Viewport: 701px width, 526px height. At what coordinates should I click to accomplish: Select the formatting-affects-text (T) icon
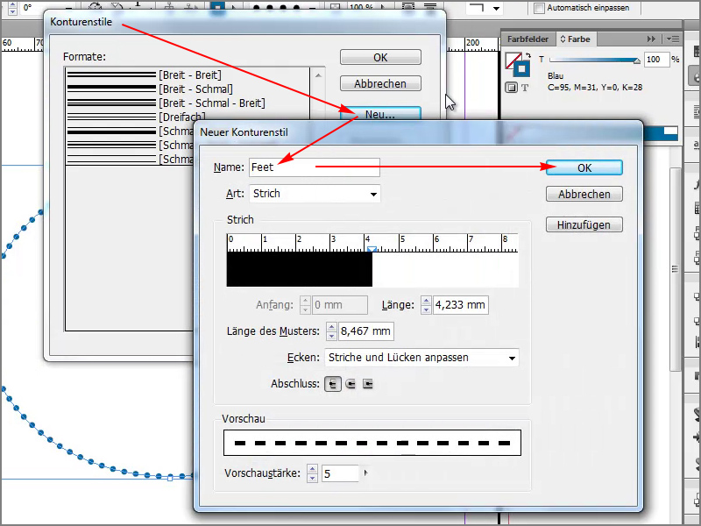[525, 87]
